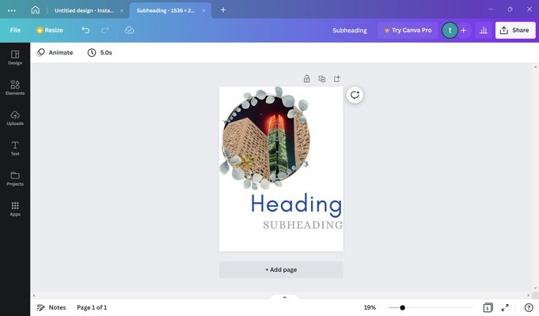Open the Apps panel
This screenshot has width=539, height=316.
[x=15, y=209]
